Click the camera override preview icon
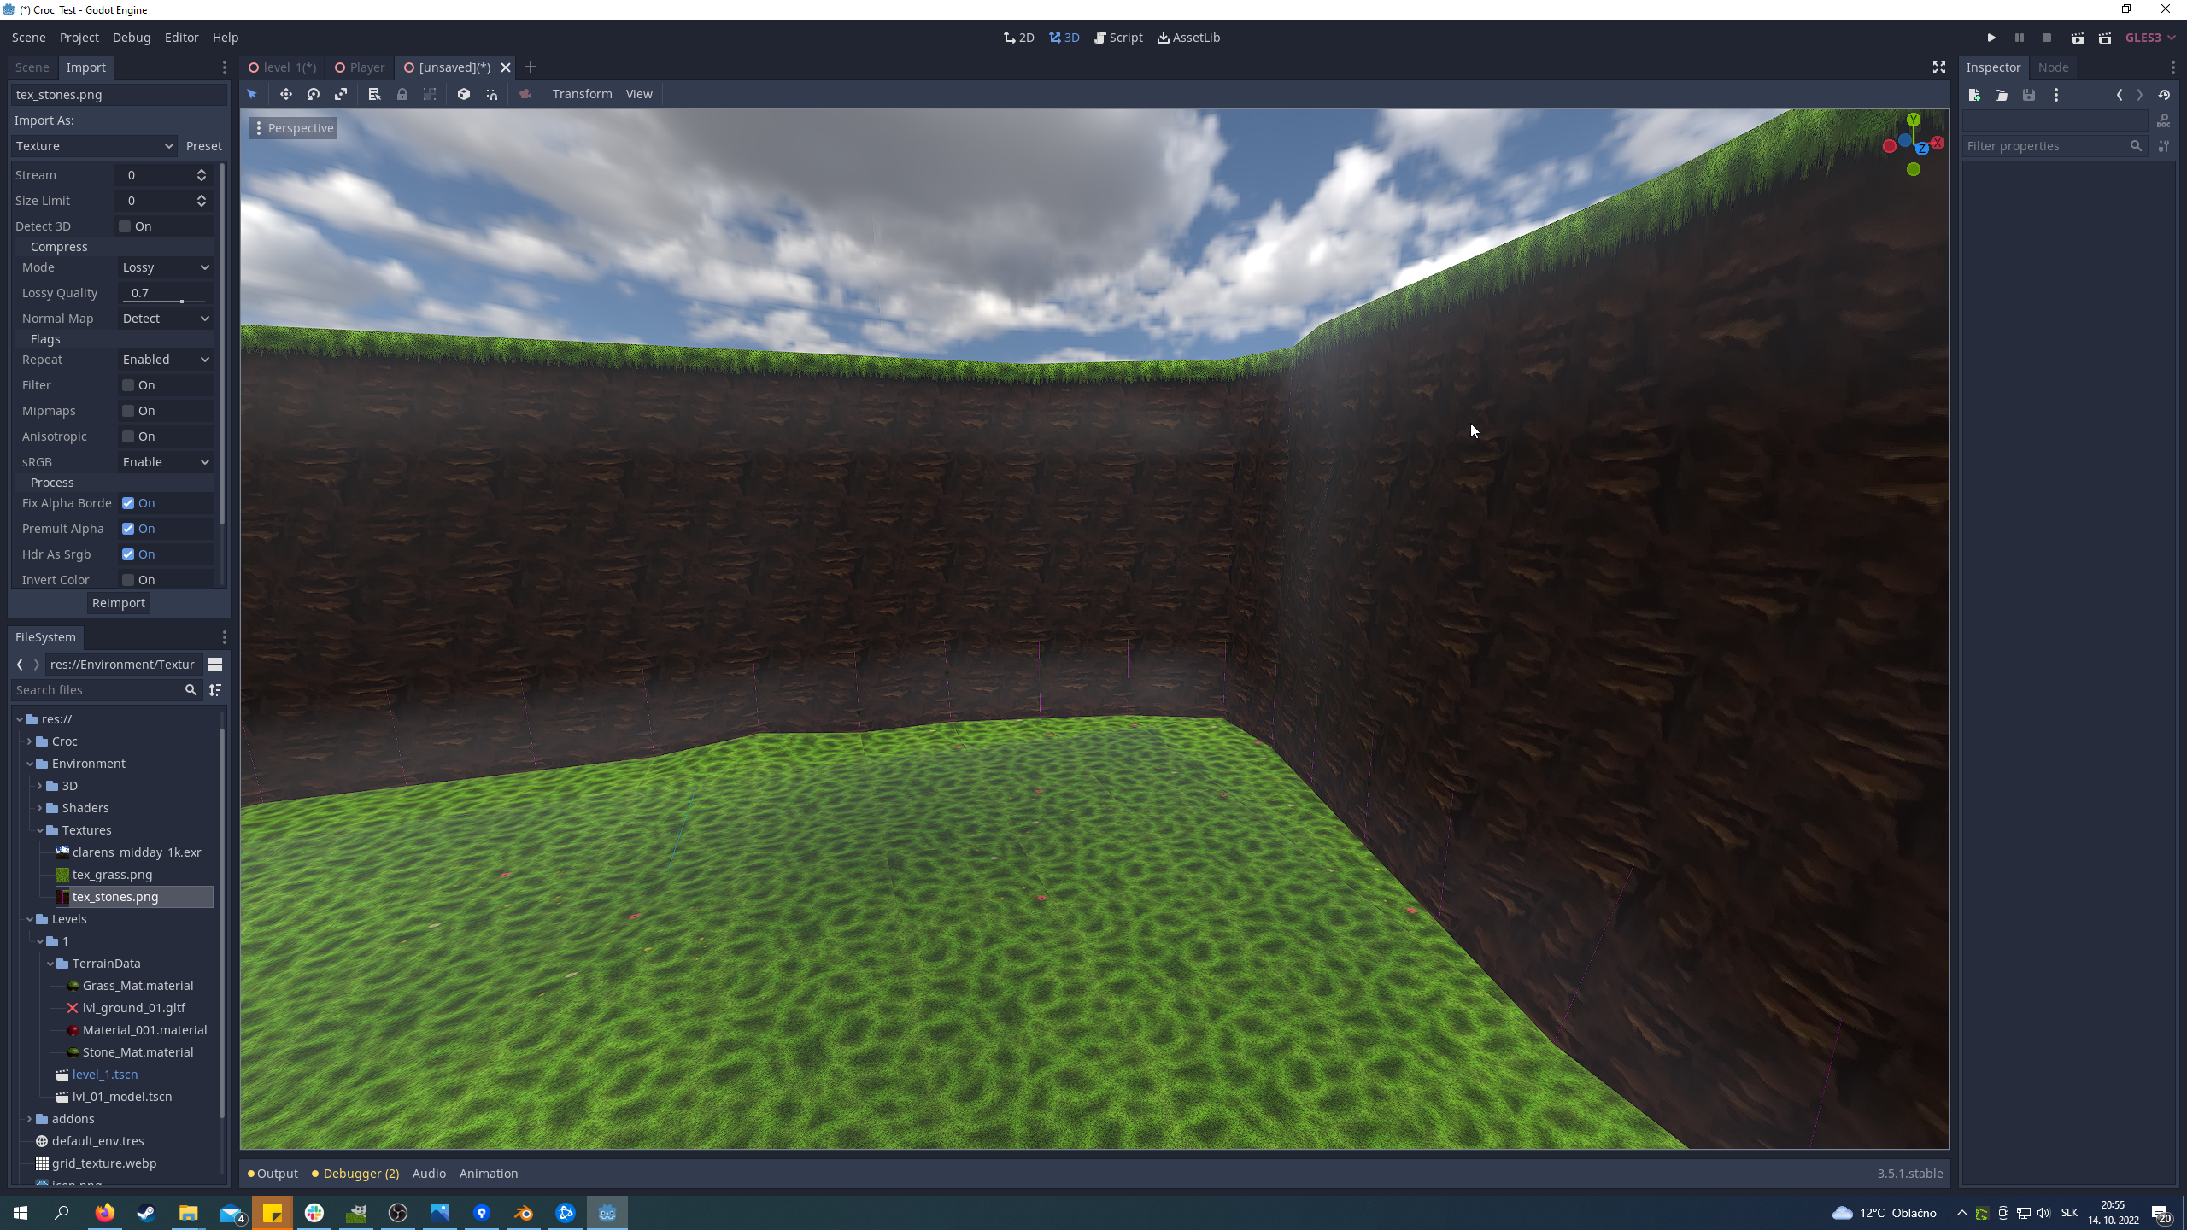 (525, 94)
